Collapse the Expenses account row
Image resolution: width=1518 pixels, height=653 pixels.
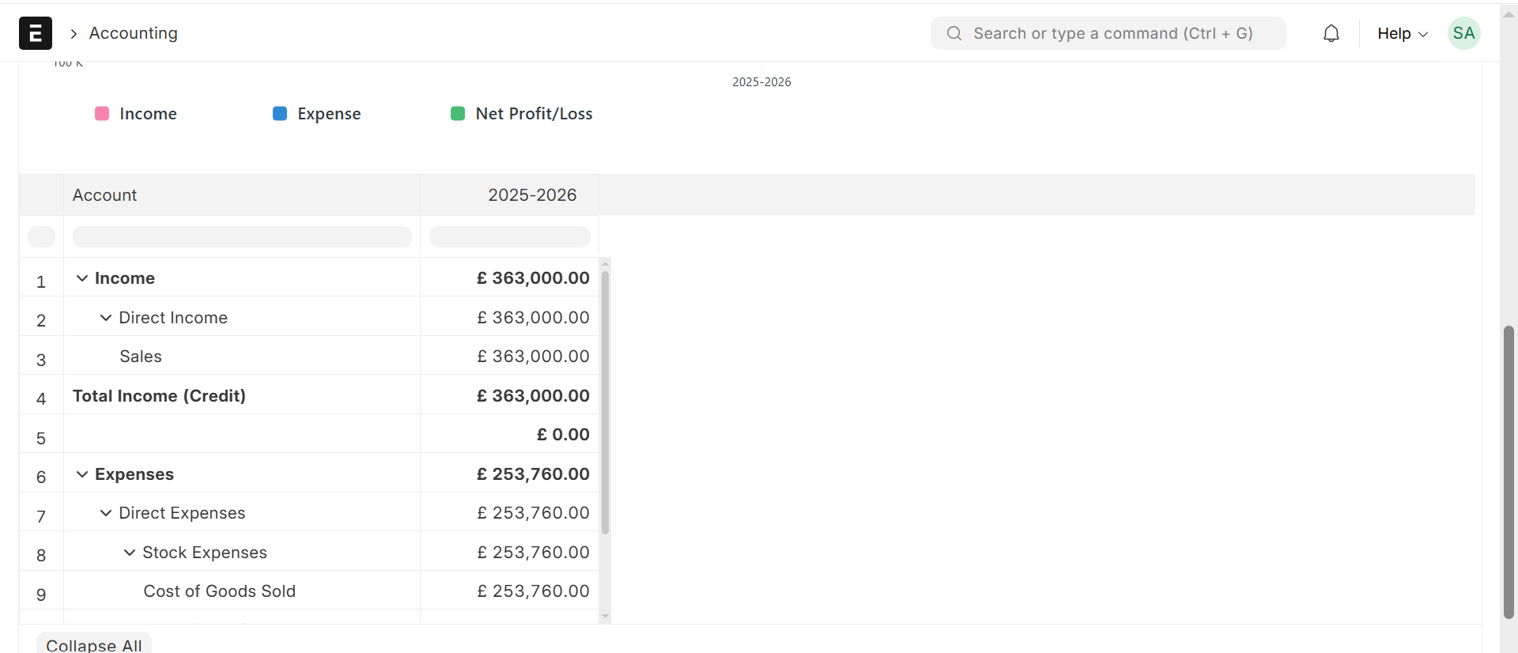point(82,474)
